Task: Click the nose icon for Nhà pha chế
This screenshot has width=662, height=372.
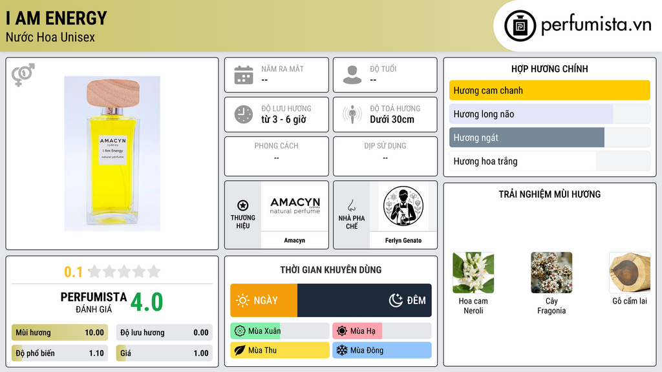Action: (x=351, y=206)
